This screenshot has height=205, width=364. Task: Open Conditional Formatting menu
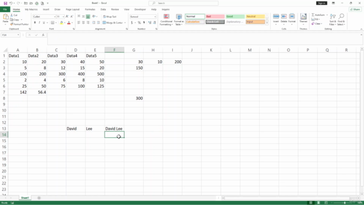166,20
